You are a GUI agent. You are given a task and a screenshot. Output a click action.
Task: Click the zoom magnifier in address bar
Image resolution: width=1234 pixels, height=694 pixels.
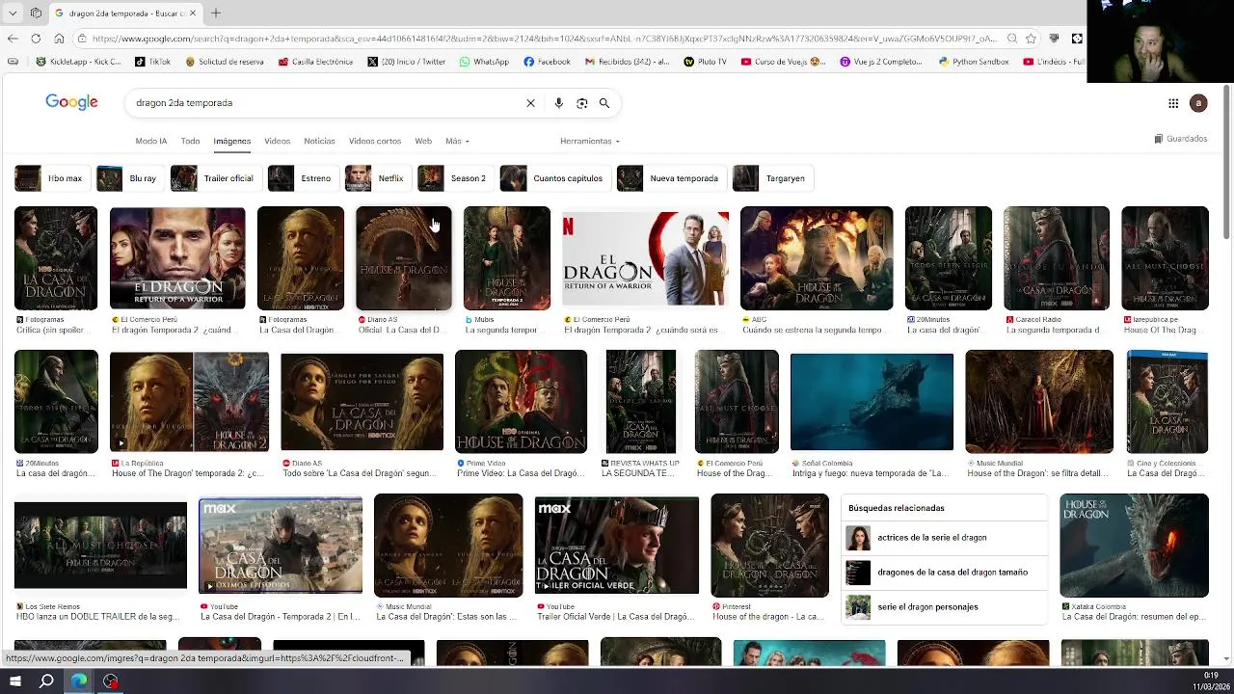[x=1011, y=39]
